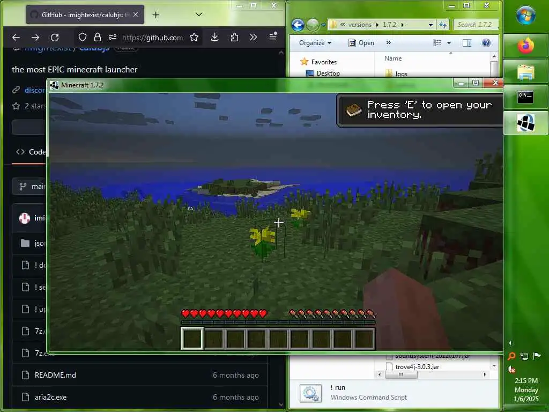The width and height of the screenshot is (549, 412).
Task: Go back in the Explorer window
Action: tap(298, 25)
